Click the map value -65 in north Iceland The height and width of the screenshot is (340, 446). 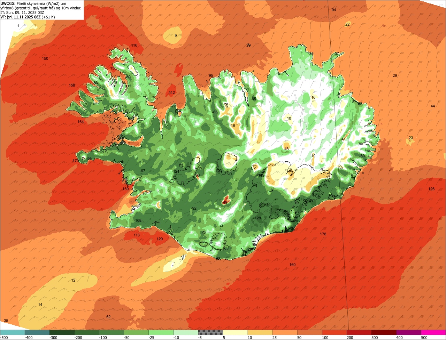(253, 99)
